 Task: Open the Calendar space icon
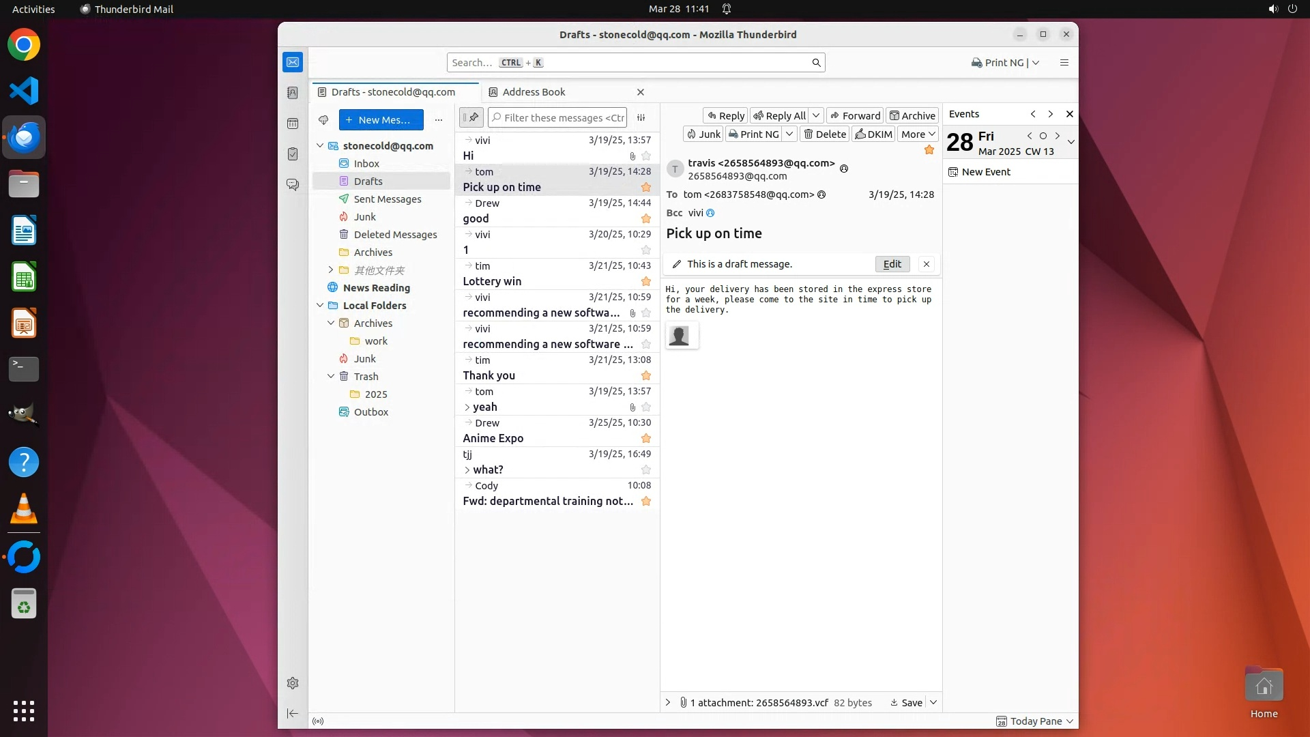tap(293, 124)
